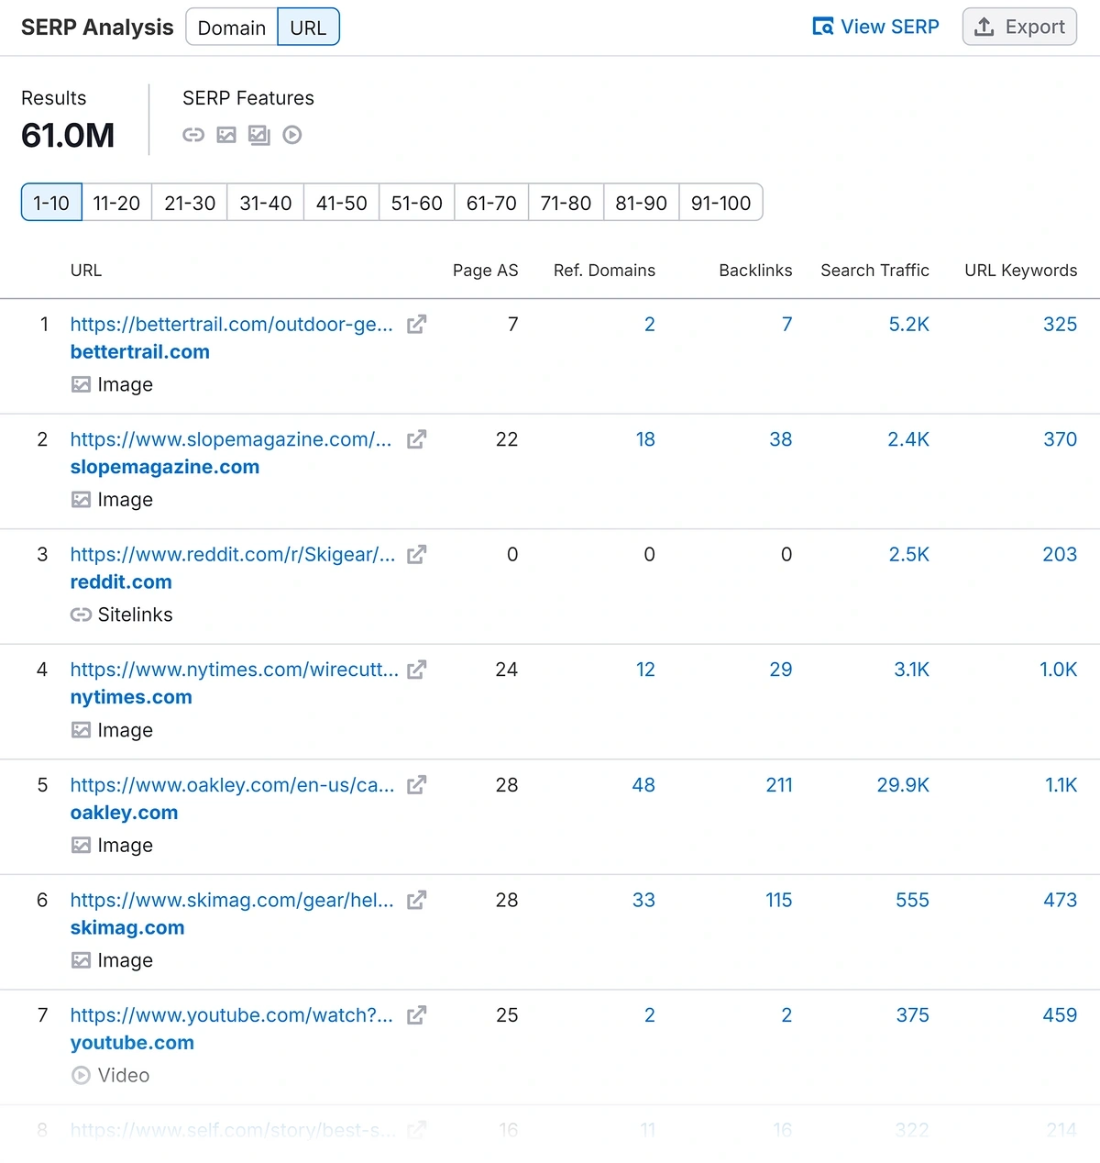
Task: Select the 91-100 results page tab
Action: point(720,203)
